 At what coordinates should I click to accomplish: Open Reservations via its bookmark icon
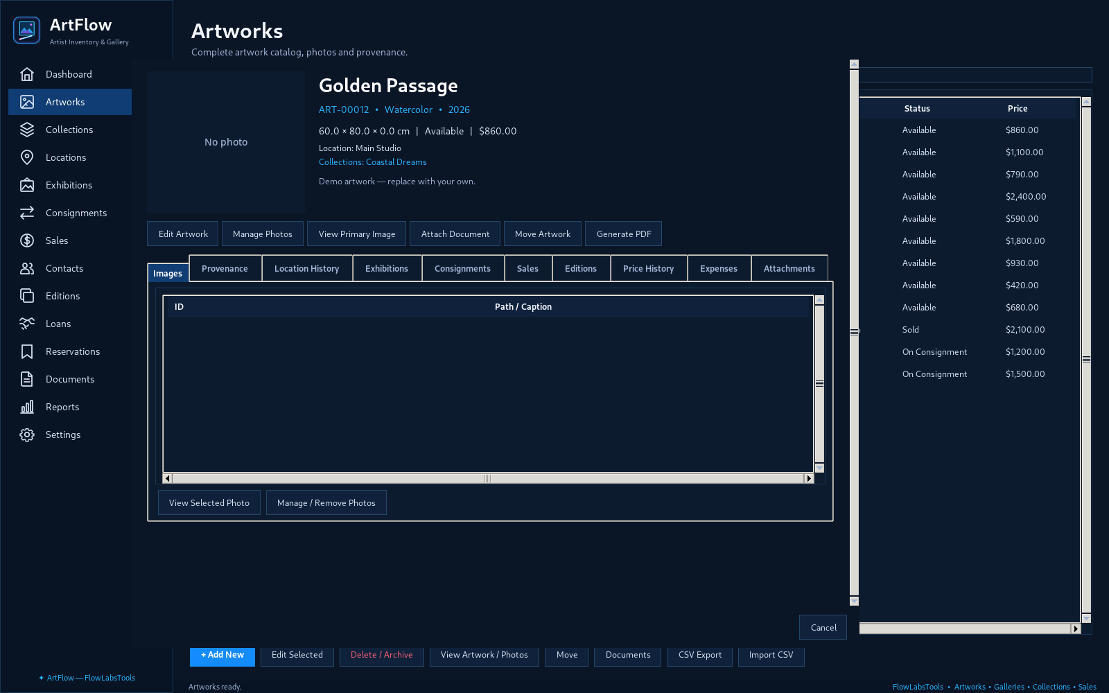point(27,351)
